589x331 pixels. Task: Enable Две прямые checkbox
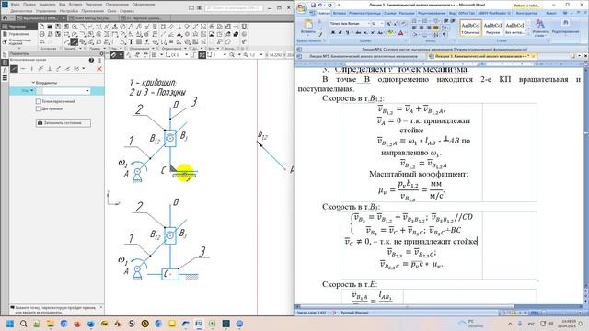(38, 108)
